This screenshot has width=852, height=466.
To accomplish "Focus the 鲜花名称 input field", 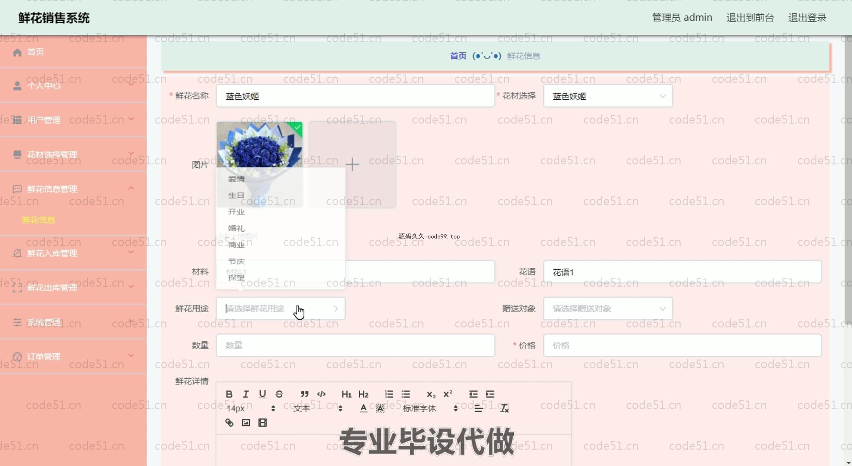I will (x=355, y=96).
